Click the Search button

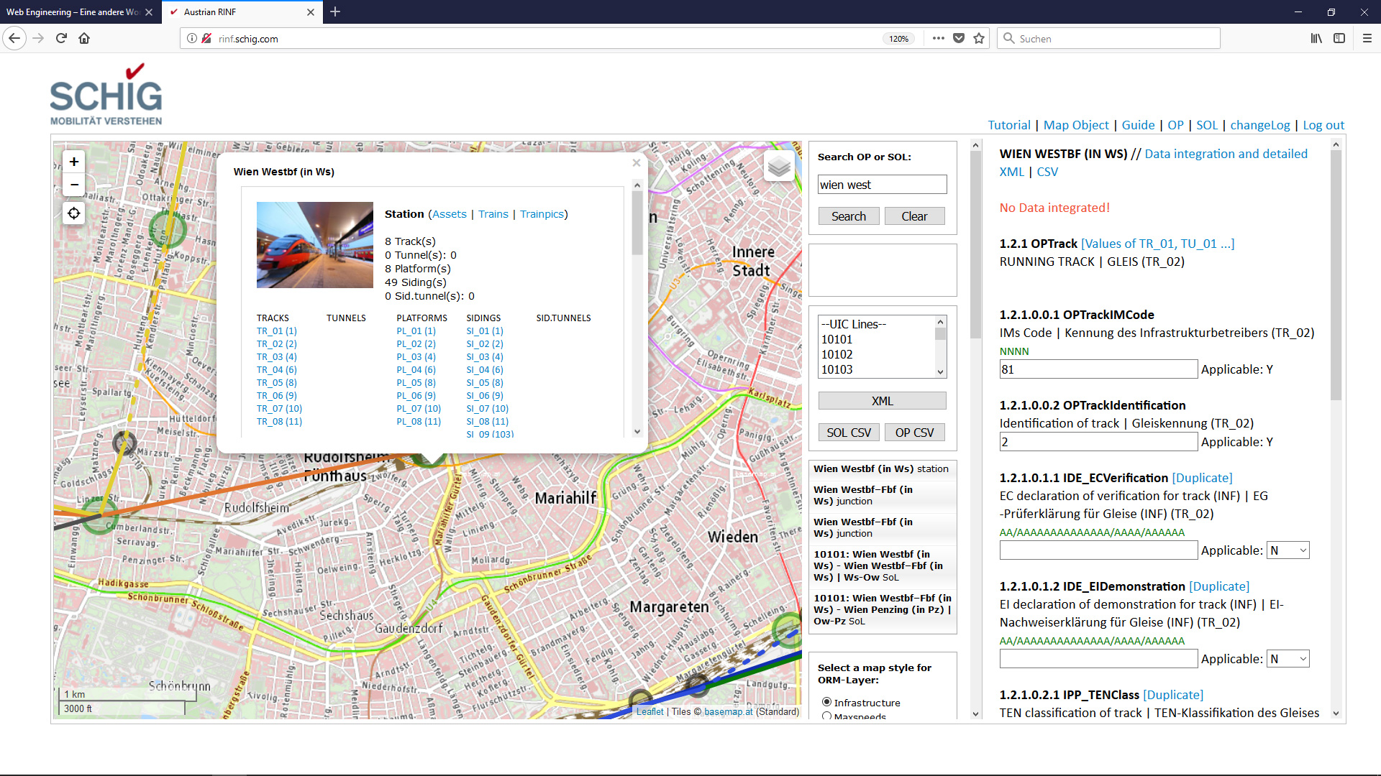[x=848, y=216]
